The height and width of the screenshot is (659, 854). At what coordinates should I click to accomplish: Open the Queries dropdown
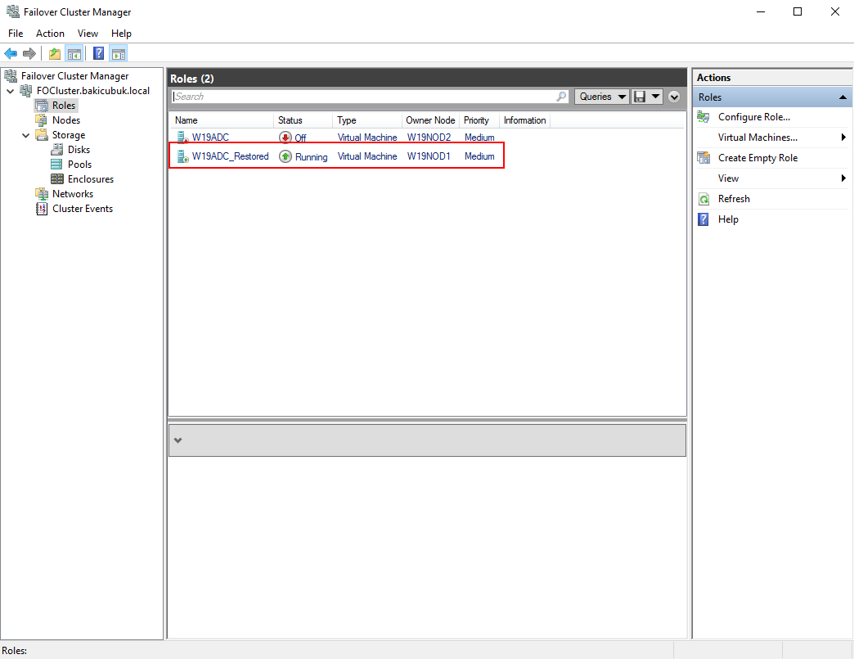[602, 97]
